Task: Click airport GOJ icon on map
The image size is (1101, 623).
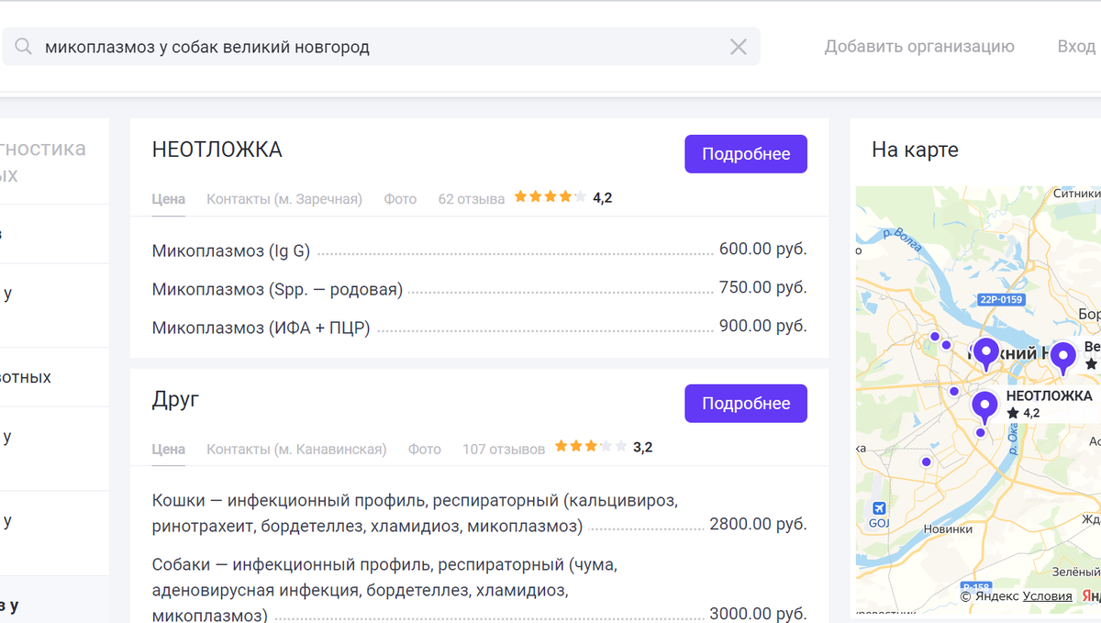Action: click(879, 508)
